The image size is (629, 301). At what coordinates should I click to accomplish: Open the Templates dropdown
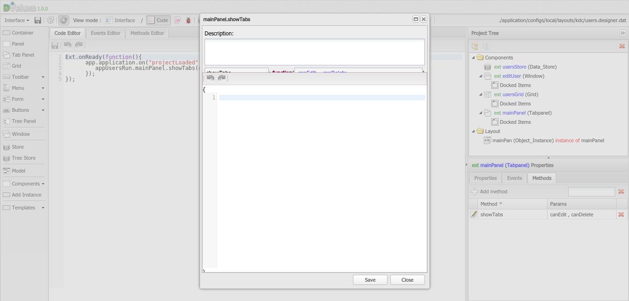click(24, 208)
